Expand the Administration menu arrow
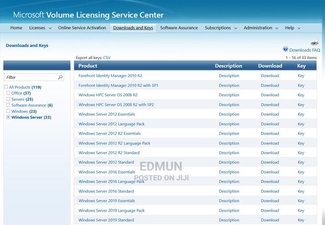Screen dimensions: 325x225 277,28
